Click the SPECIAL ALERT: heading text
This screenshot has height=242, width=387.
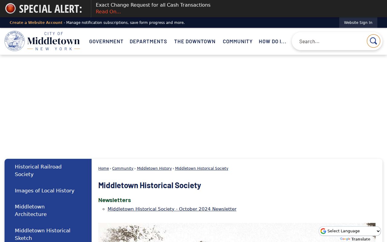click(50, 9)
